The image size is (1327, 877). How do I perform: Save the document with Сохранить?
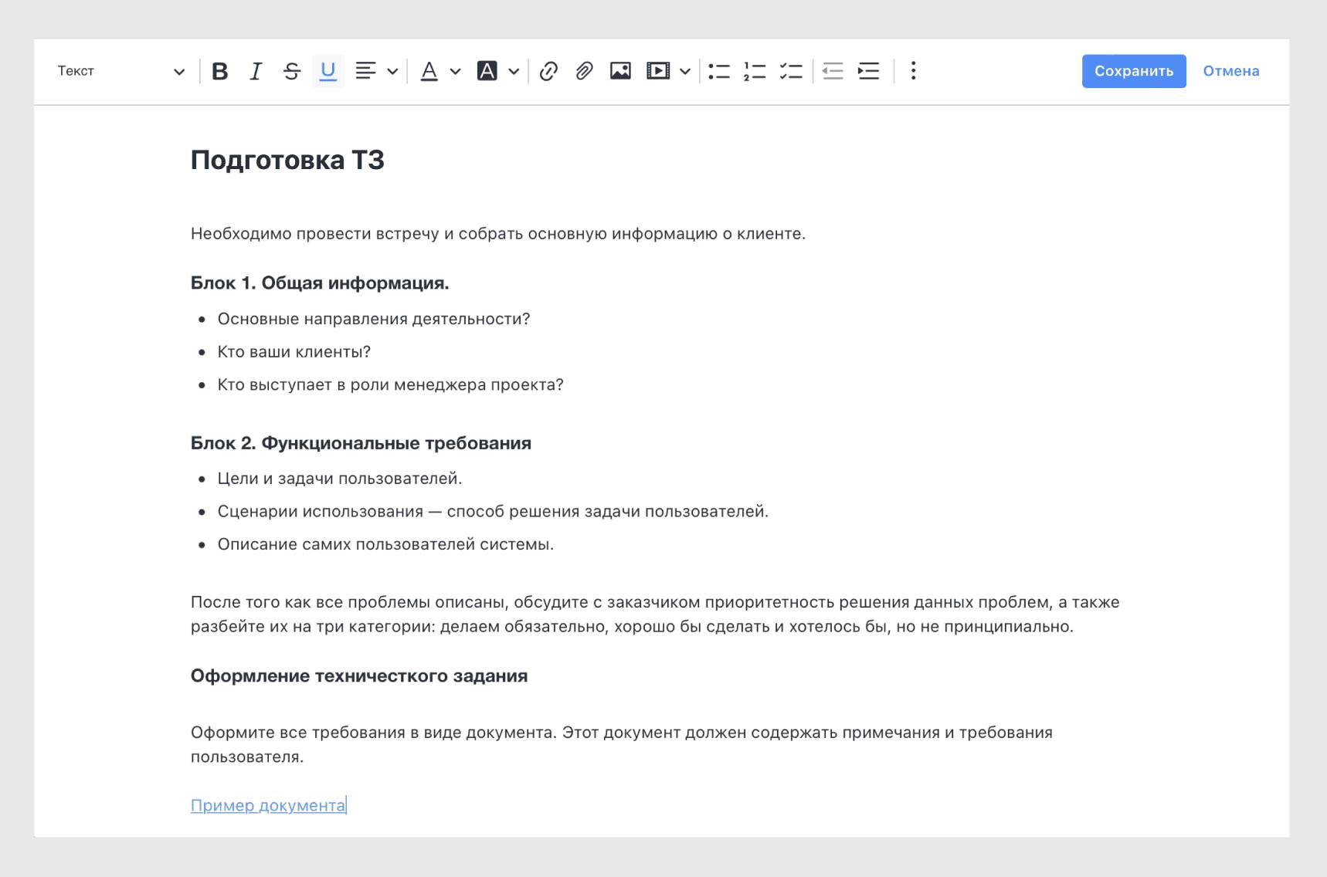tap(1133, 71)
